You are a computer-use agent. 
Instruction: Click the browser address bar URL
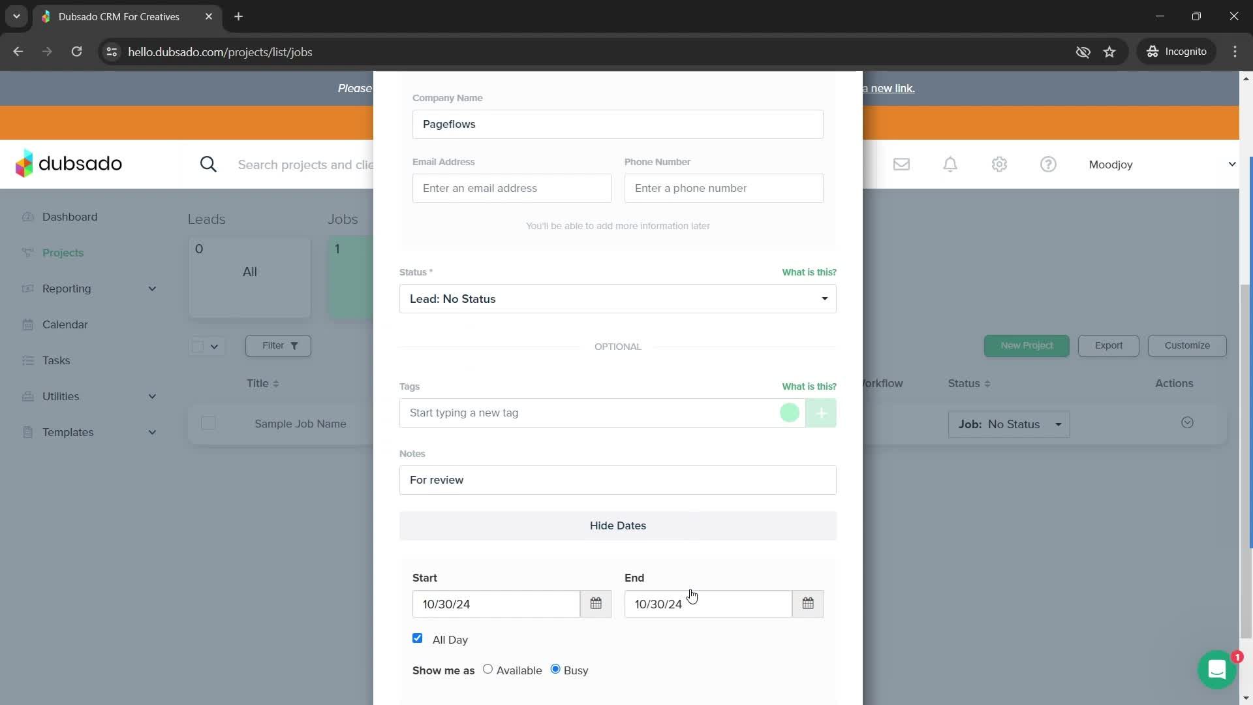[220, 52]
